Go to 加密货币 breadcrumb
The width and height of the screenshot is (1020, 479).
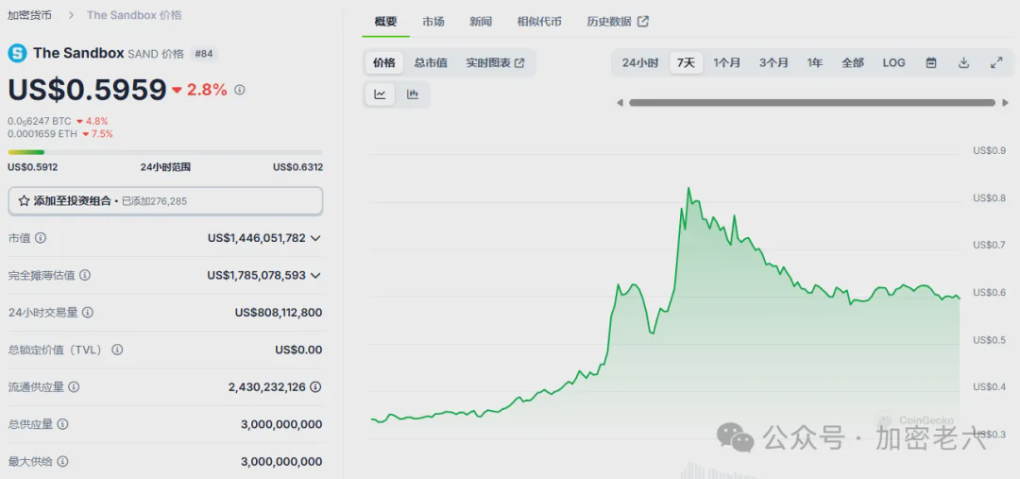pos(29,14)
